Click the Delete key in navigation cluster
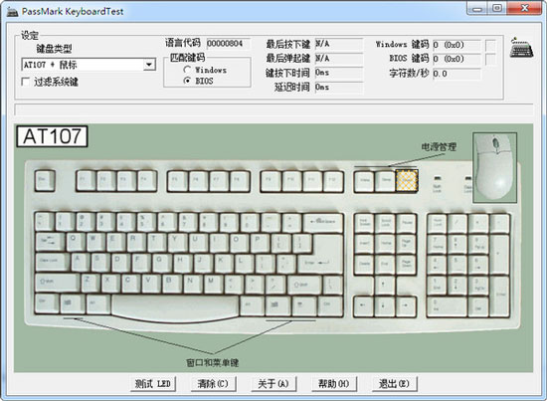Image resolution: width=547 pixels, height=401 pixels. point(364,265)
